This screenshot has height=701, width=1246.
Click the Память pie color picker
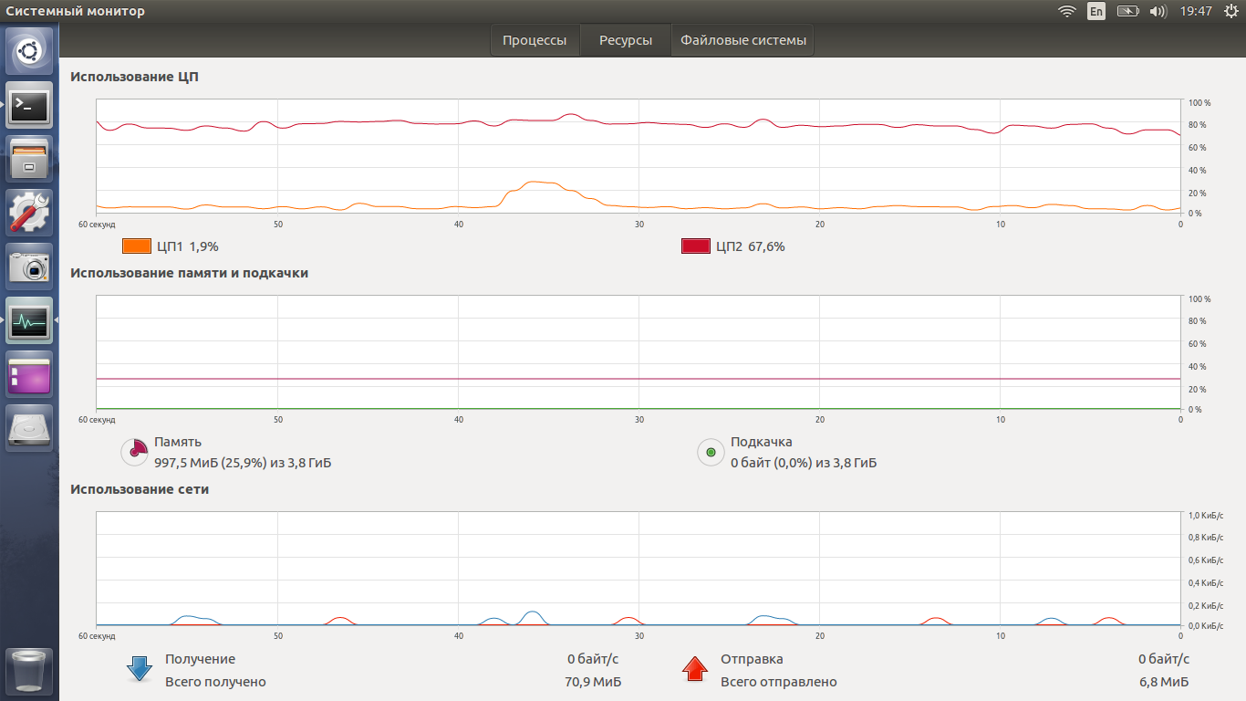click(x=134, y=451)
